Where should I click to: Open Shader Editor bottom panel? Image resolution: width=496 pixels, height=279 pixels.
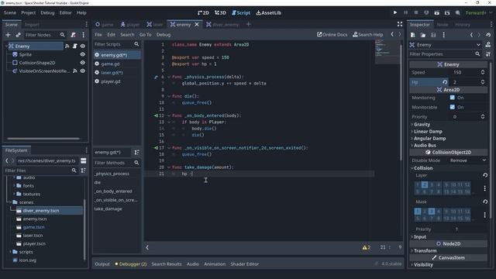click(245, 263)
